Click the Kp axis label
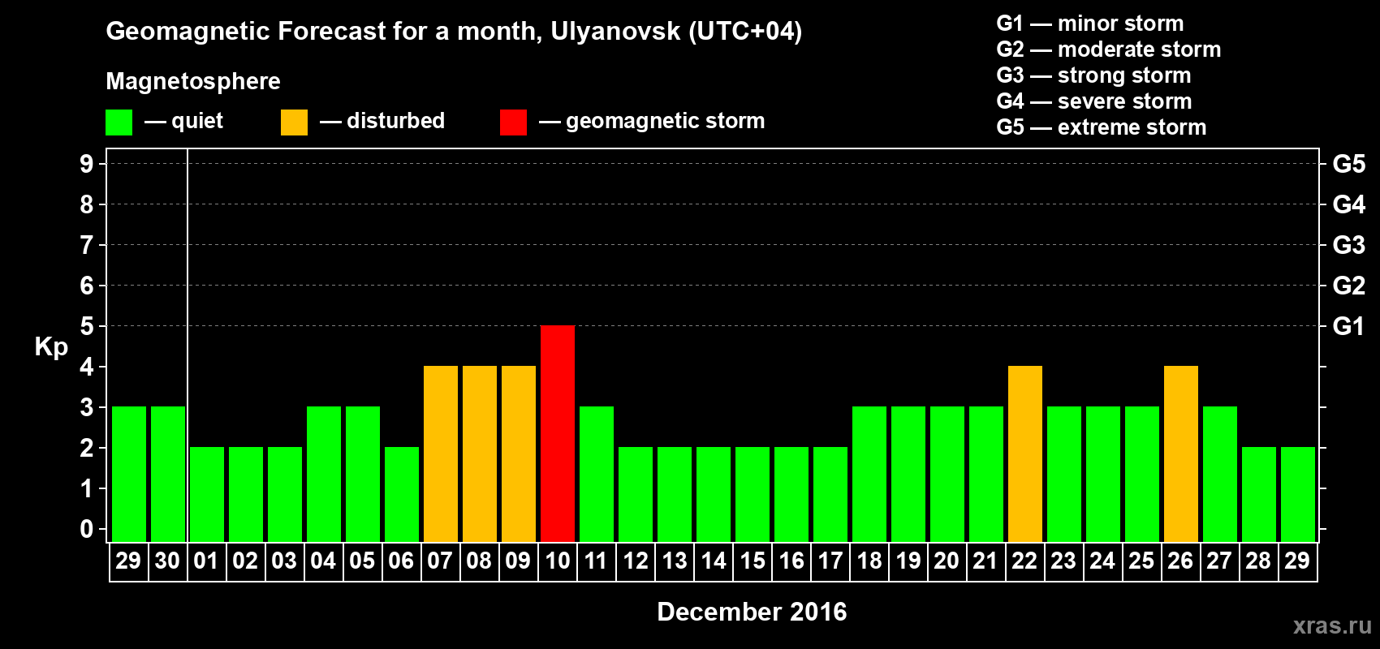The height and width of the screenshot is (649, 1380). [51, 347]
